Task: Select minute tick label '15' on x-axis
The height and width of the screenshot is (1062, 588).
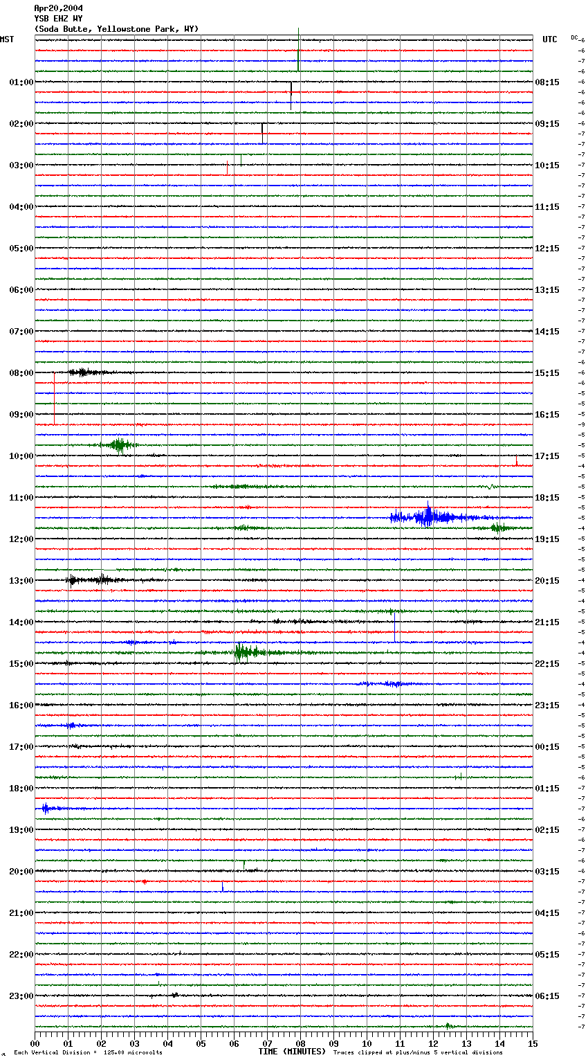Action: pyautogui.click(x=533, y=1043)
